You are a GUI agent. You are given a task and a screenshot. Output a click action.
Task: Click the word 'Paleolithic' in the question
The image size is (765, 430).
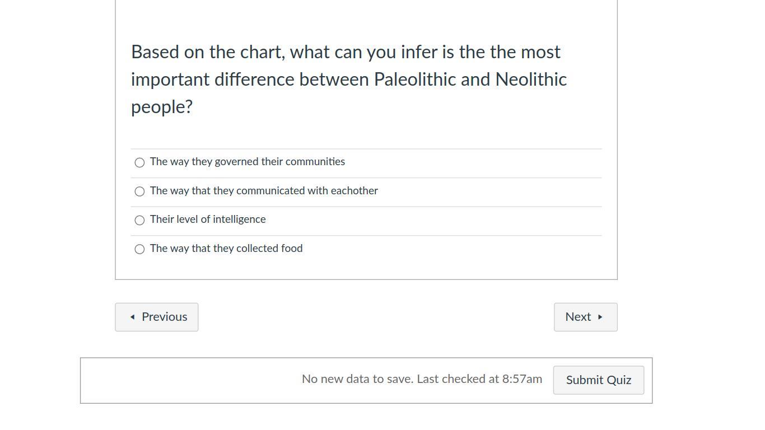(x=414, y=80)
